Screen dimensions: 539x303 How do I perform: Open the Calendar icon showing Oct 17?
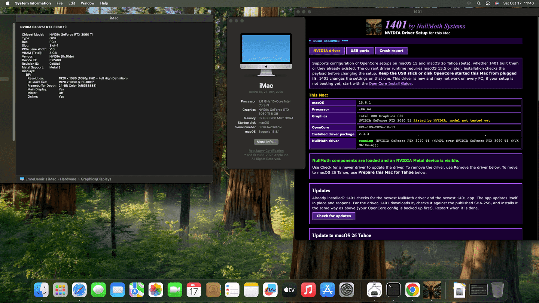tap(194, 290)
